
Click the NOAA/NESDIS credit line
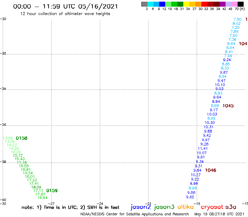click(135, 214)
